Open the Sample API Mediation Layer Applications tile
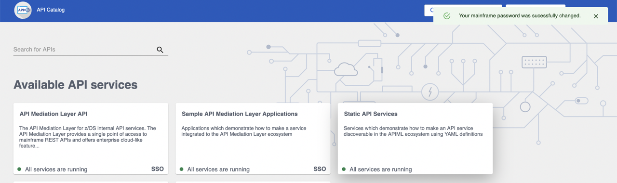Image resolution: width=617 pixels, height=183 pixels. tap(253, 138)
